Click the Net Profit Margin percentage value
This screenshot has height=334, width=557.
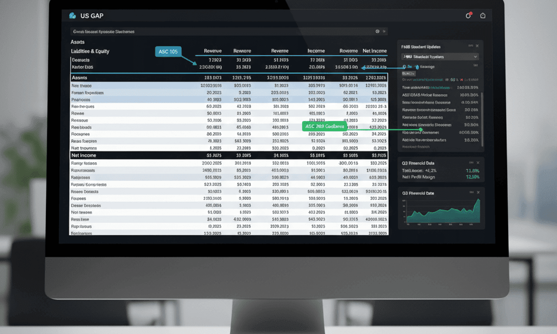[x=472, y=177]
